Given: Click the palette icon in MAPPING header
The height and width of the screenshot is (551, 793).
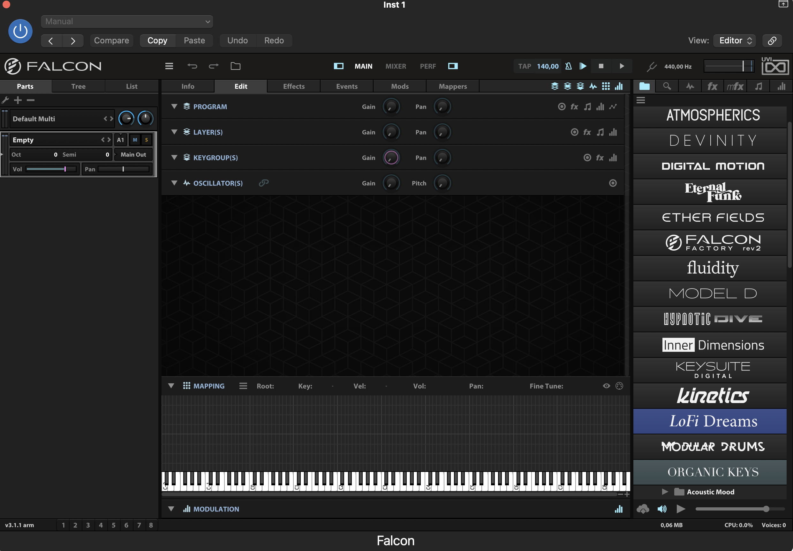Looking at the screenshot, I should point(619,386).
